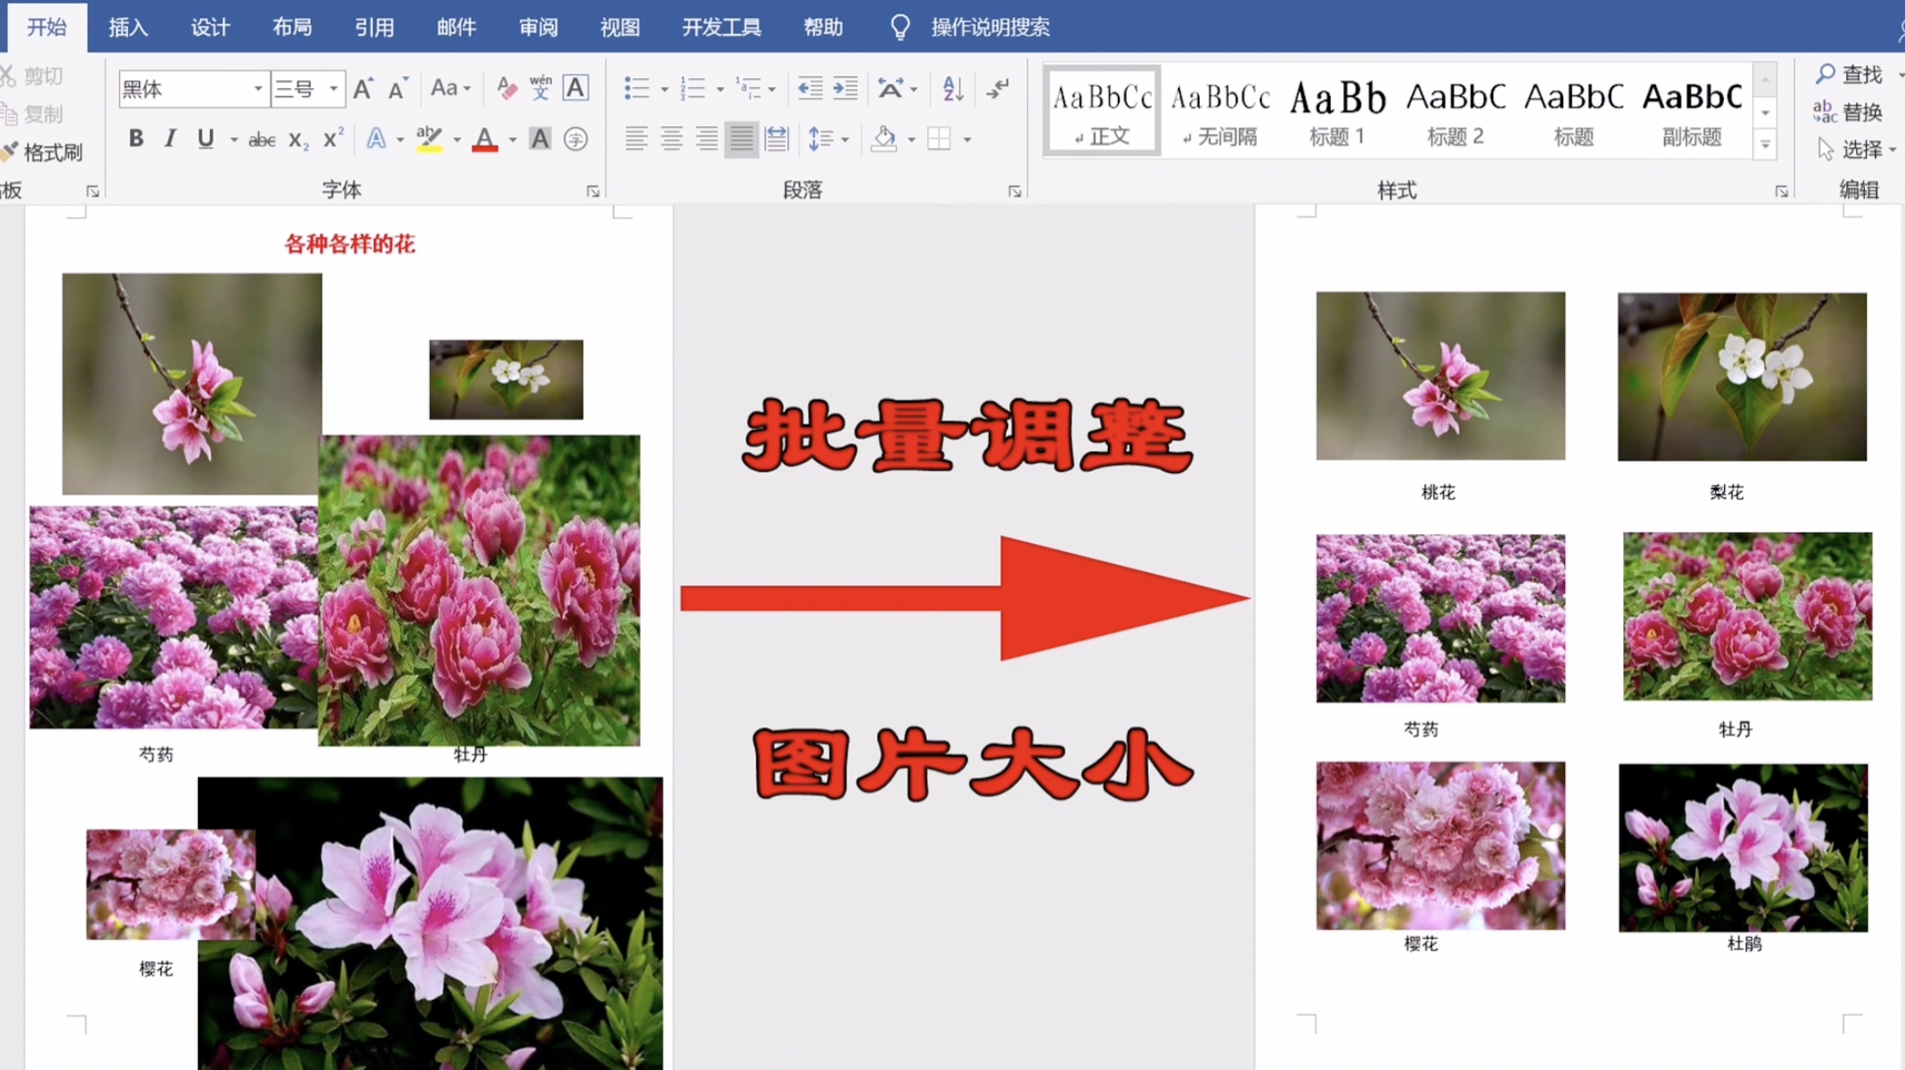Viewport: 1905px width, 1070px height.
Task: Toggle Italic formatting button
Action: point(170,139)
